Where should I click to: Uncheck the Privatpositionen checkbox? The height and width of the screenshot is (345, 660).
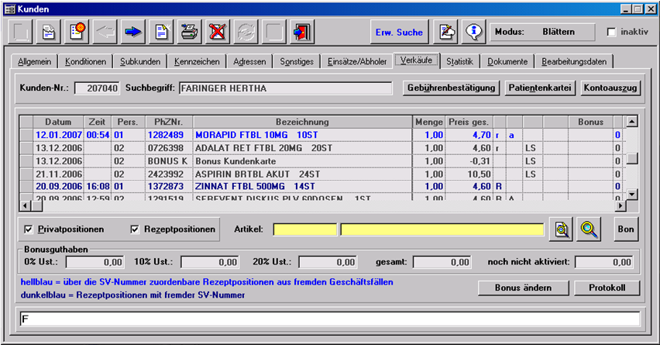29,229
